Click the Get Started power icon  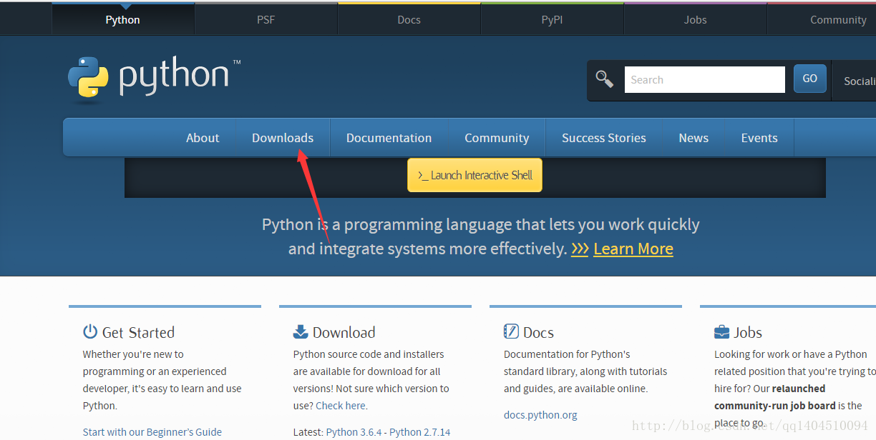pyautogui.click(x=90, y=331)
